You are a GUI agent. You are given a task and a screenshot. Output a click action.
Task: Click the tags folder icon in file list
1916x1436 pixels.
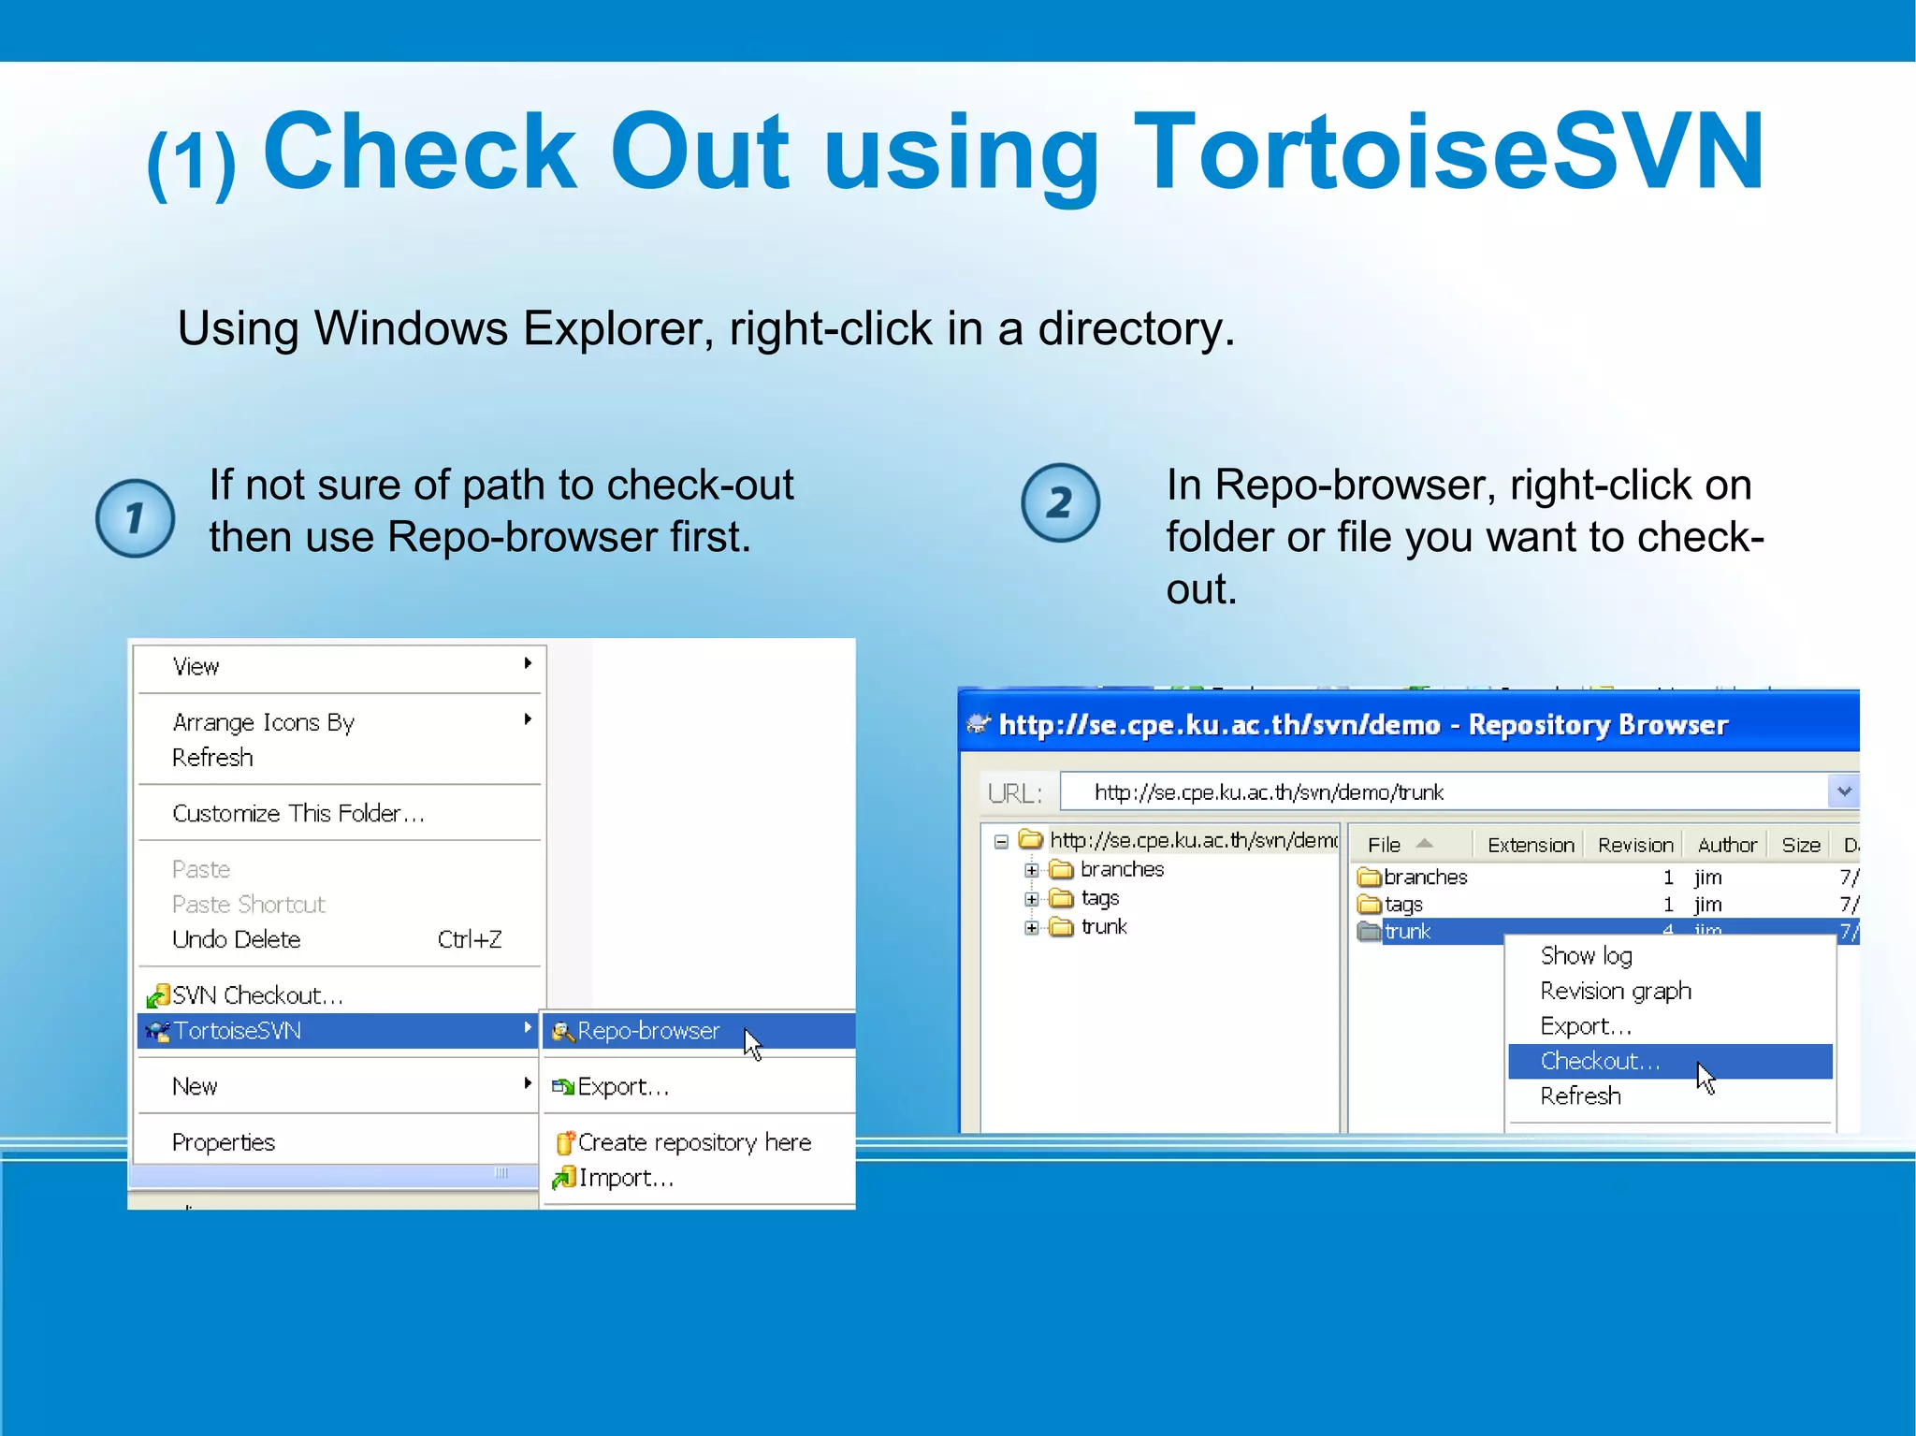click(1369, 905)
